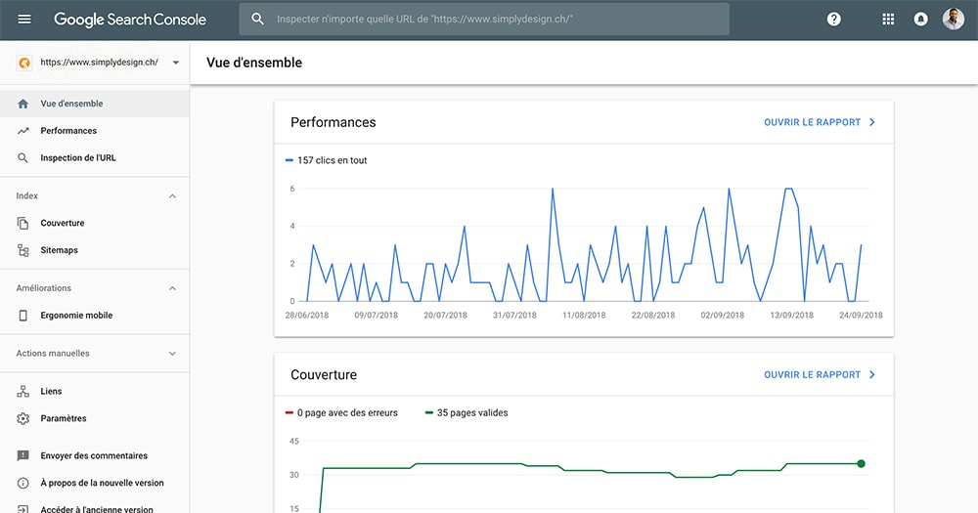Select Vue d'ensemble in sidebar
This screenshot has width=978, height=513.
click(95, 104)
